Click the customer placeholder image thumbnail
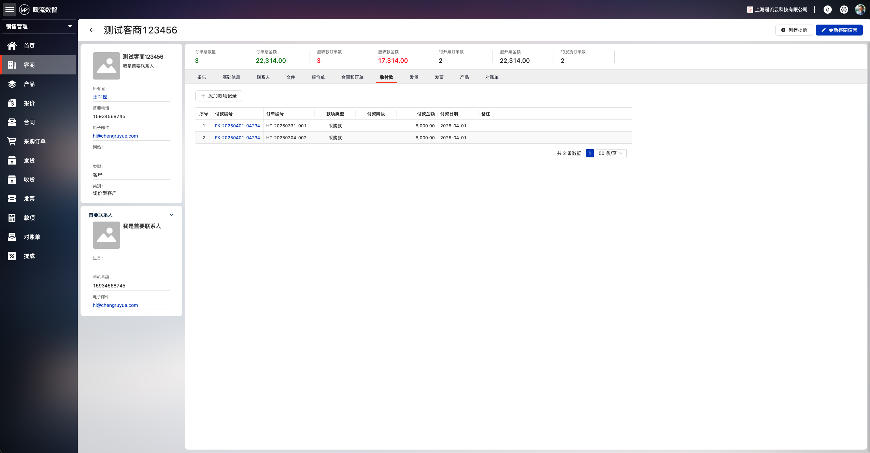This screenshot has width=870, height=453. (106, 66)
